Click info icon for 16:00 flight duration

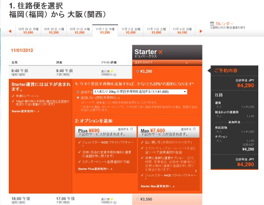click(115, 202)
